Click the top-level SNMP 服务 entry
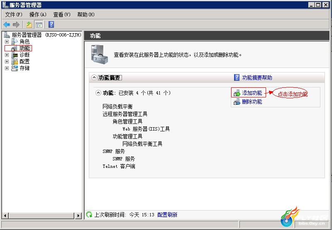The height and width of the screenshot is (230, 332). (x=114, y=151)
